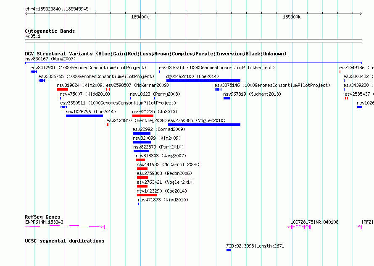
Task: Open gene LOC728175|NR_040108 label
Action: point(314,222)
